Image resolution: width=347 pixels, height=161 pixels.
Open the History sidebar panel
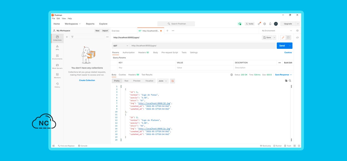(57, 85)
